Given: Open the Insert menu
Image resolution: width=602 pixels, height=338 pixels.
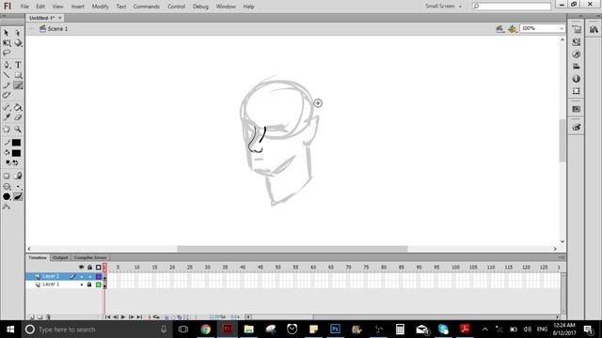Looking at the screenshot, I should click(77, 7).
